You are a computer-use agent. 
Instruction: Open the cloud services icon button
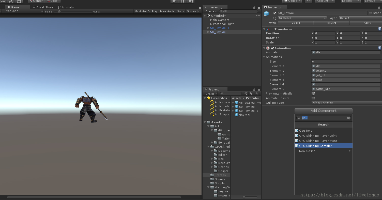point(308,1)
